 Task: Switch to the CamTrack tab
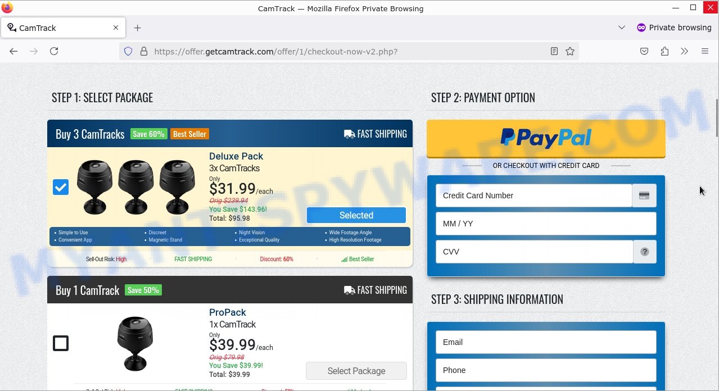tap(63, 28)
